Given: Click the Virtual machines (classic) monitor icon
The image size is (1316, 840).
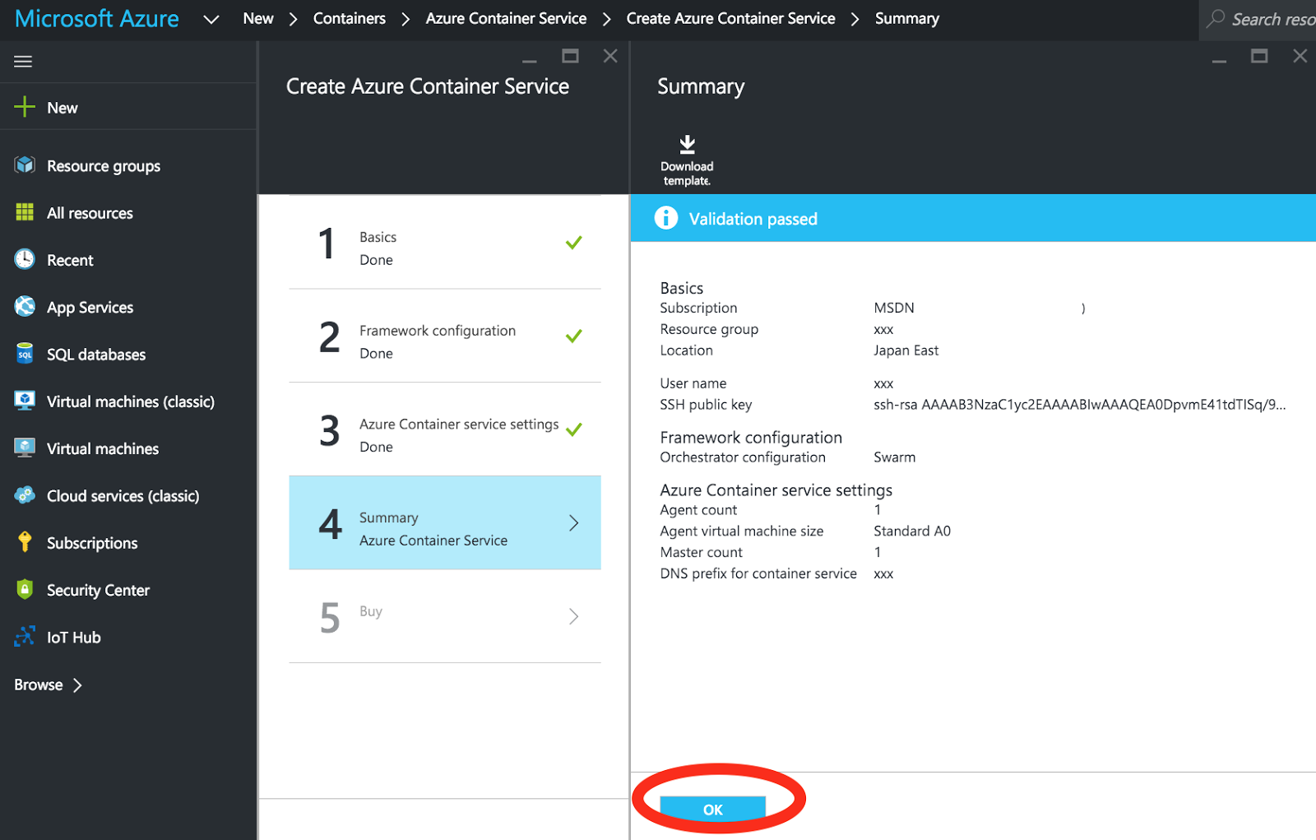Looking at the screenshot, I should (x=25, y=401).
